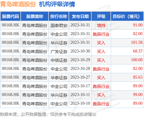Click the 发布日期 column header
Image resolution: width=144 pixels, height=117 pixels.
(80, 16)
